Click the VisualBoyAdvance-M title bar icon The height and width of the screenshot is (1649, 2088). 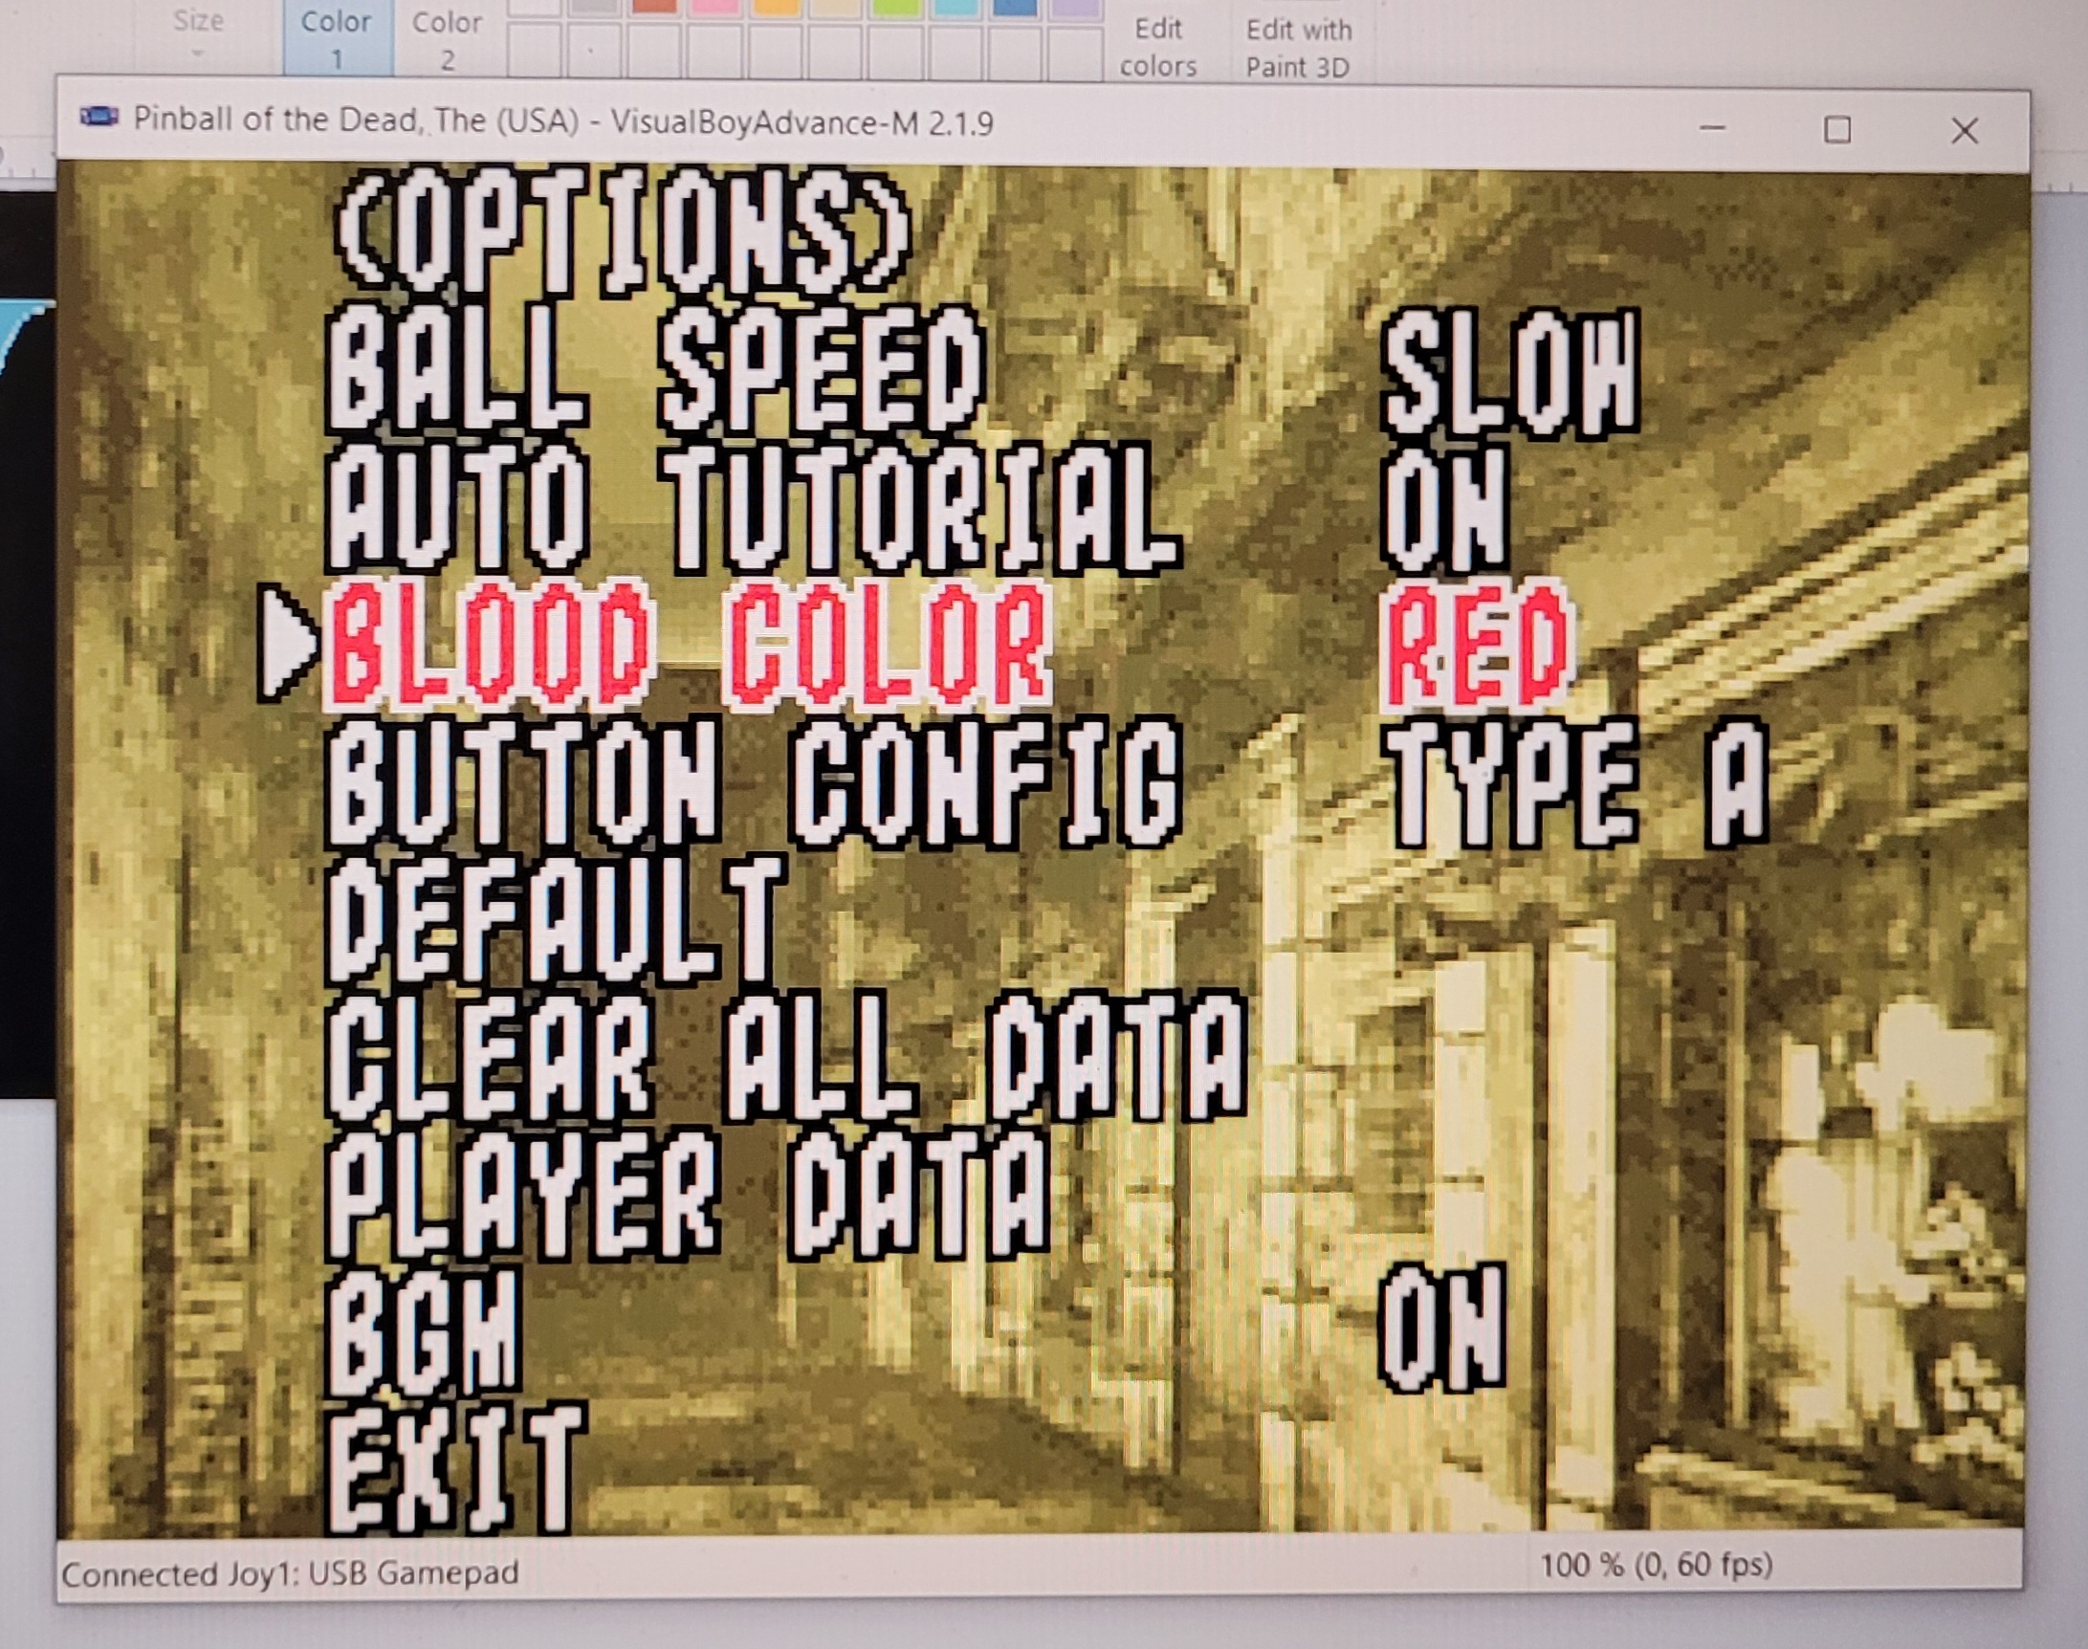[x=99, y=119]
